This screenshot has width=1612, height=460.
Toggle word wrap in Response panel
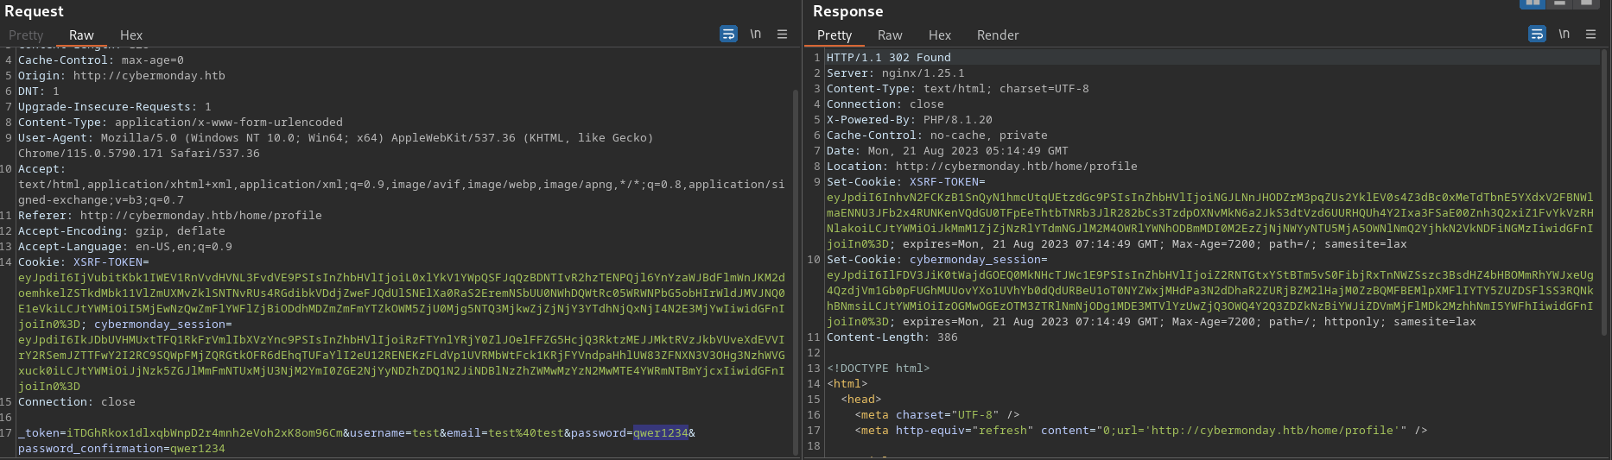pos(1537,35)
